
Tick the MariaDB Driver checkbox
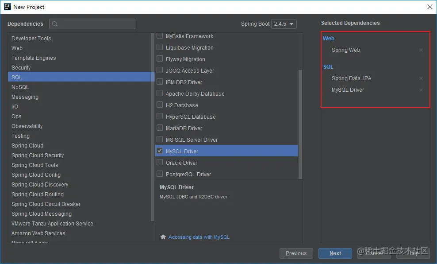[160, 128]
